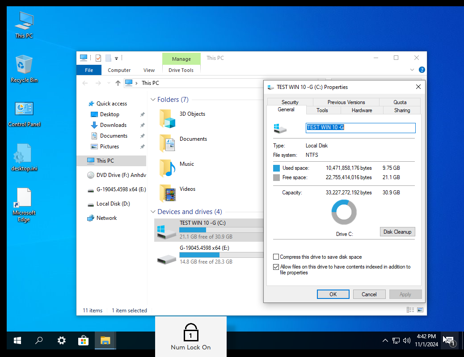Click Cancel in Properties dialog

[x=369, y=294]
